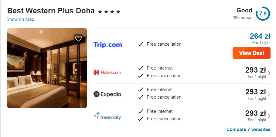276x137 pixels.
Task: Click the Trip.com logo
Action: click(x=108, y=44)
